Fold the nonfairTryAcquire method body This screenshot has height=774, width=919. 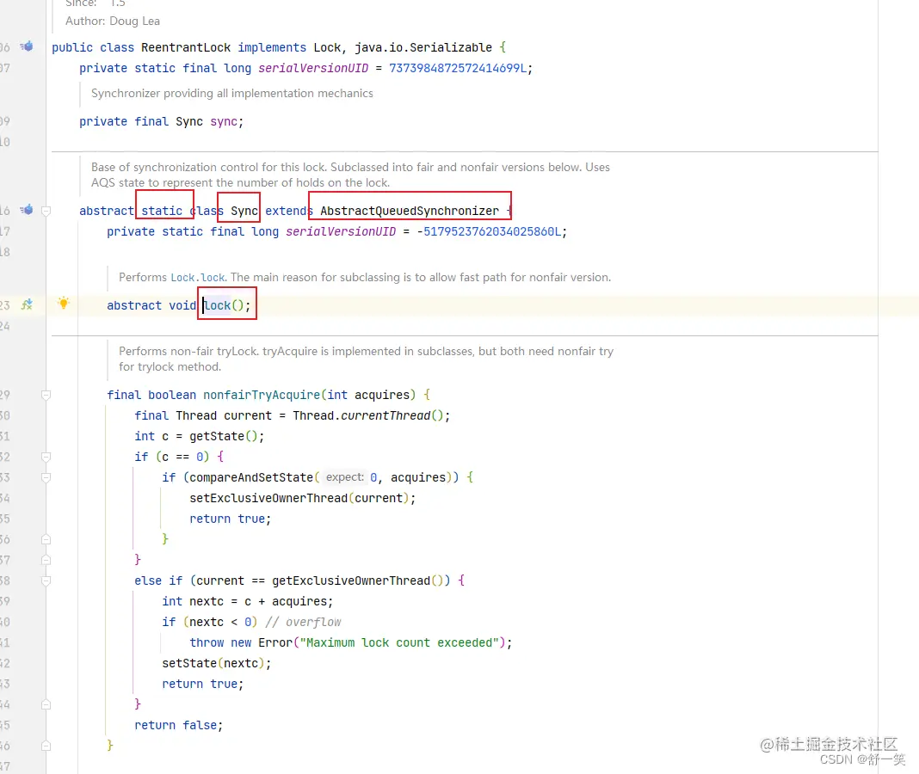pyautogui.click(x=46, y=395)
